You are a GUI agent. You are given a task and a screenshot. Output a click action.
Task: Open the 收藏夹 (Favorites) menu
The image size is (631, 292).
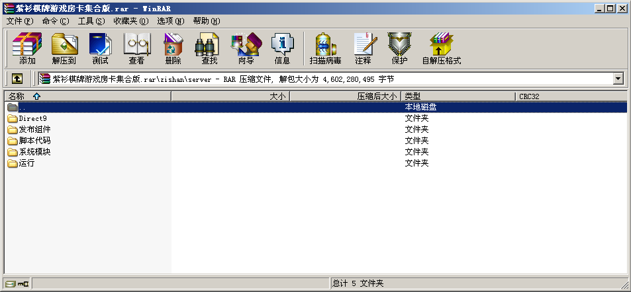(125, 21)
